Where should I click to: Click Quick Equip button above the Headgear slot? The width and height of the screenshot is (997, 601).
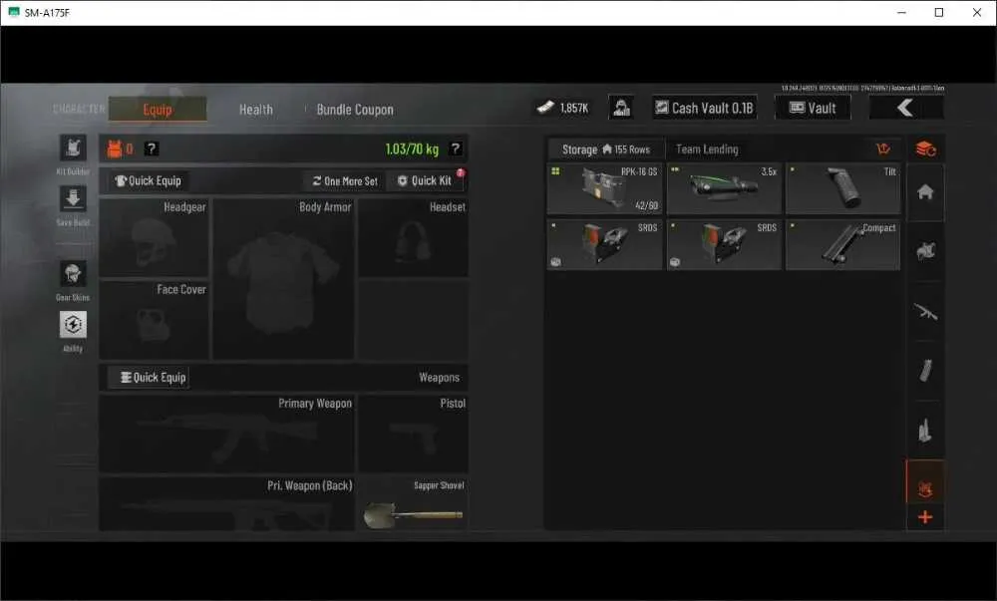coord(149,181)
